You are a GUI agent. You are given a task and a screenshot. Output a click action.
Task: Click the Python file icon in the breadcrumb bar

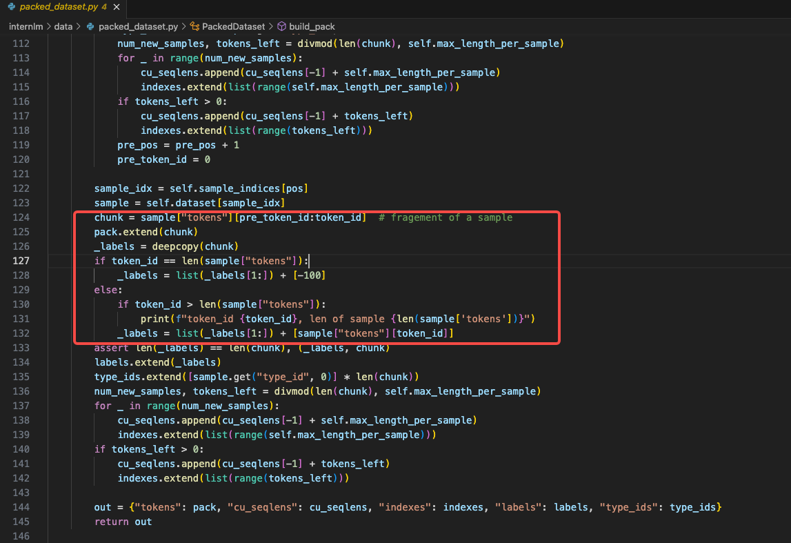(x=91, y=26)
